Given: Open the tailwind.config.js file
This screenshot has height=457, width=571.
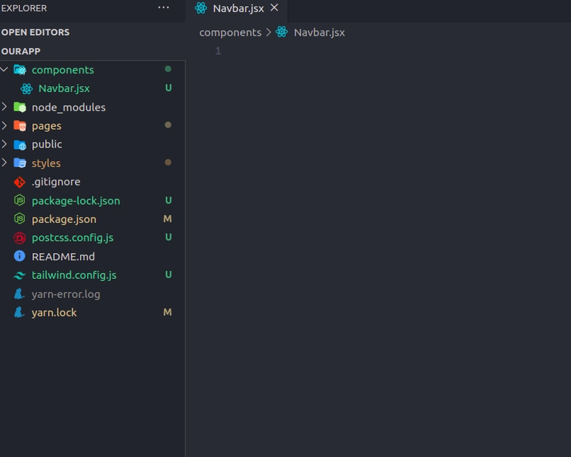Looking at the screenshot, I should (74, 275).
